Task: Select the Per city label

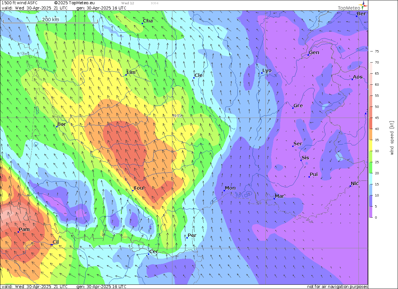Action: click(192, 235)
